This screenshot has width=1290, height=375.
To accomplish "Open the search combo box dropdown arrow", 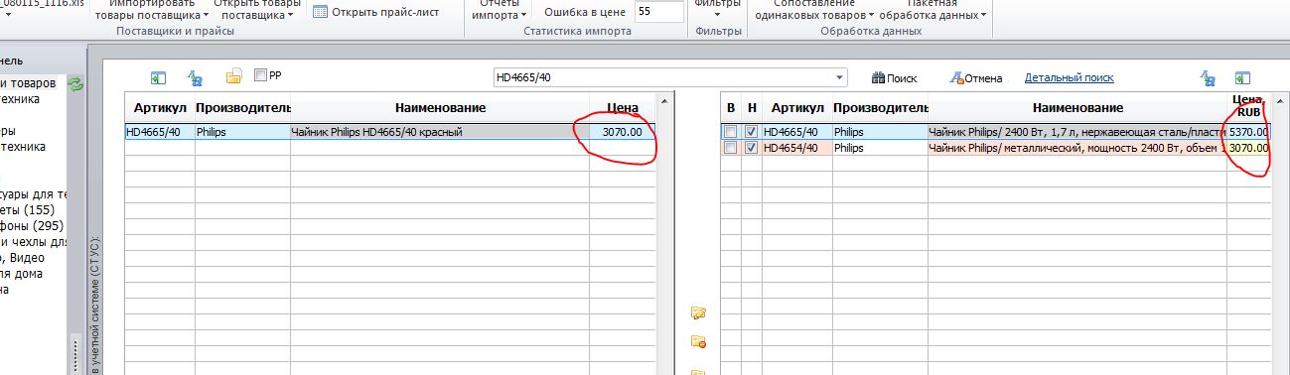I will 840,77.
